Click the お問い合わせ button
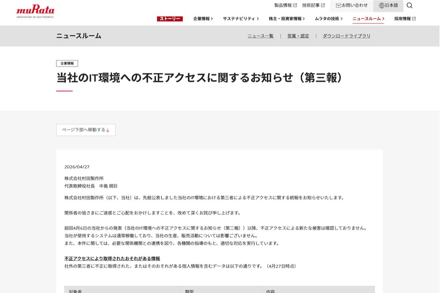The width and height of the screenshot is (440, 293). 352,6
